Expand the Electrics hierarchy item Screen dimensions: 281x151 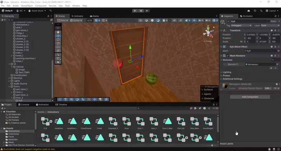[9, 78]
